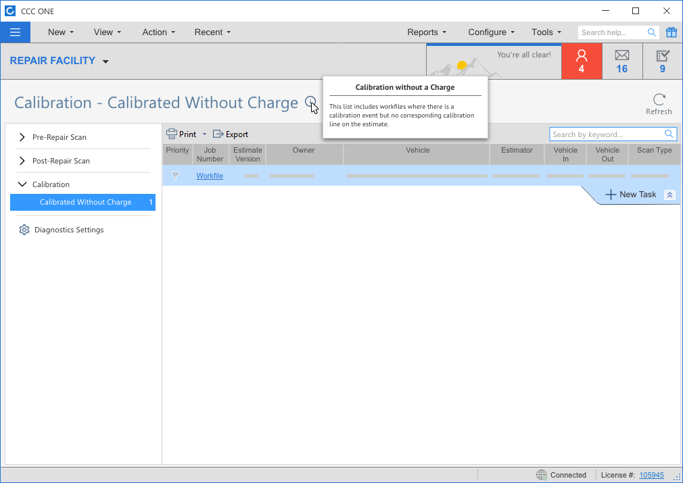Click the keyword search magnifier icon

pos(669,134)
